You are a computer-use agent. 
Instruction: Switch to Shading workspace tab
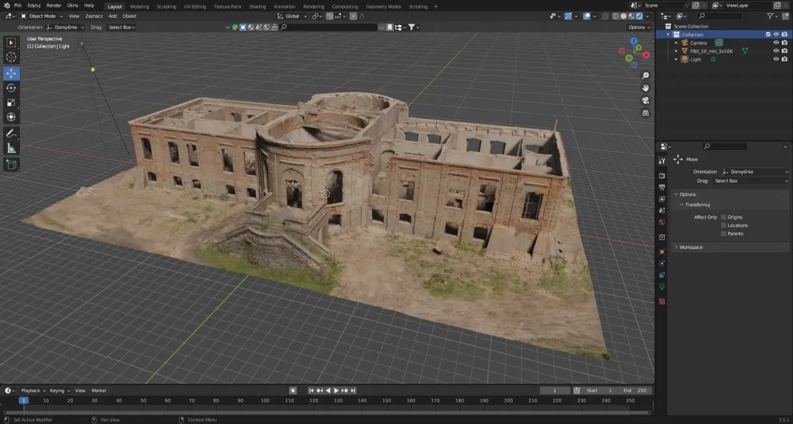point(257,6)
